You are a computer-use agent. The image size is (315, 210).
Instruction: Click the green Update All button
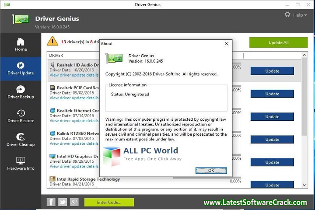278,42
